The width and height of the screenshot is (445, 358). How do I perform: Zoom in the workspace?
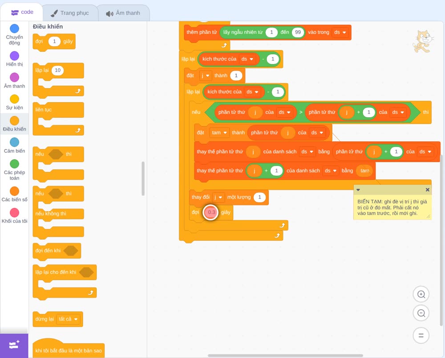(x=421, y=294)
